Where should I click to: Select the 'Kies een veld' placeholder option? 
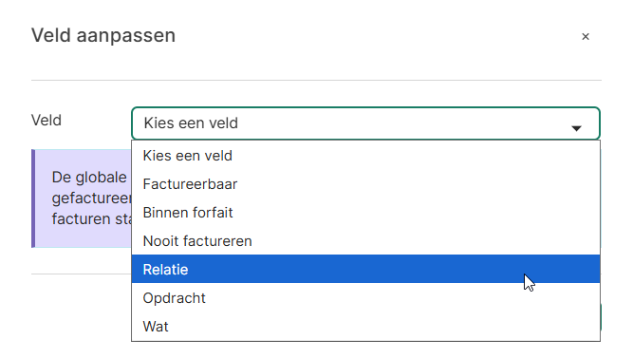pyautogui.click(x=365, y=156)
